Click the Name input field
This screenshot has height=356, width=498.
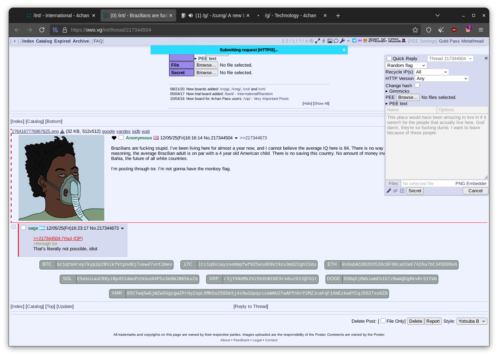411,110
